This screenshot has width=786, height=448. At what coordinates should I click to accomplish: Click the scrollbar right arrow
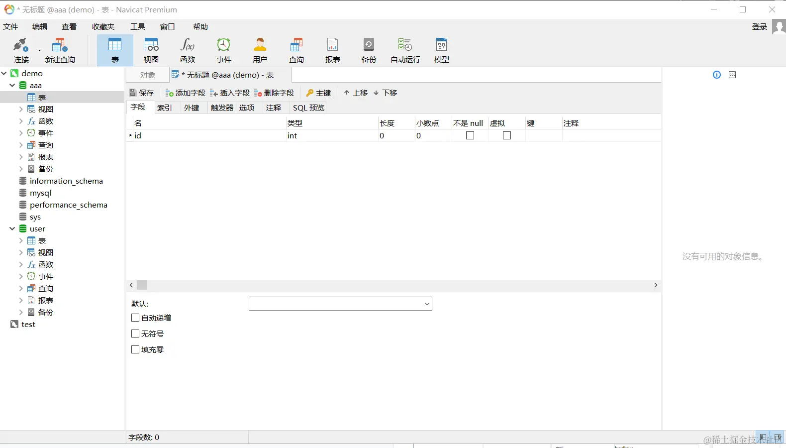coord(656,285)
